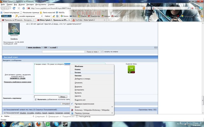Open the Файл menu
Screen dimensions: 204x127
[x=3, y=4]
